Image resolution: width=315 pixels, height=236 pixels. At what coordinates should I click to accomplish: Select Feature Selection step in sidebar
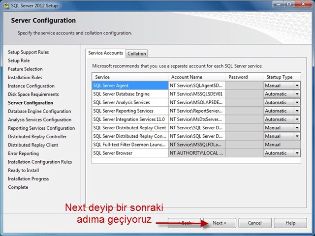(x=25, y=69)
